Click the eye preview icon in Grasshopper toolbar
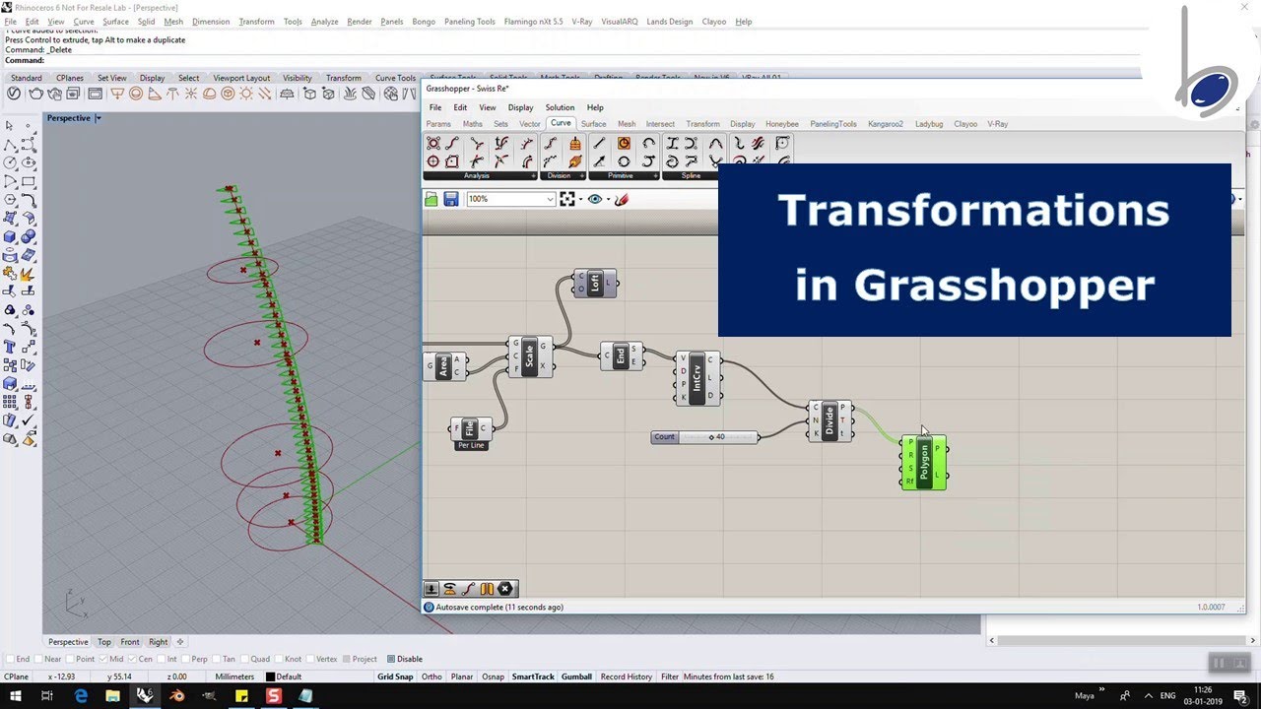1261x709 pixels. pos(594,199)
